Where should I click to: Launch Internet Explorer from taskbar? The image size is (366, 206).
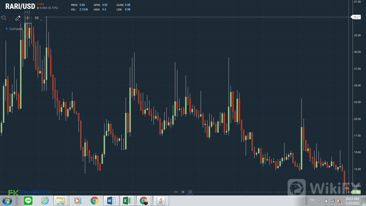tap(45, 201)
